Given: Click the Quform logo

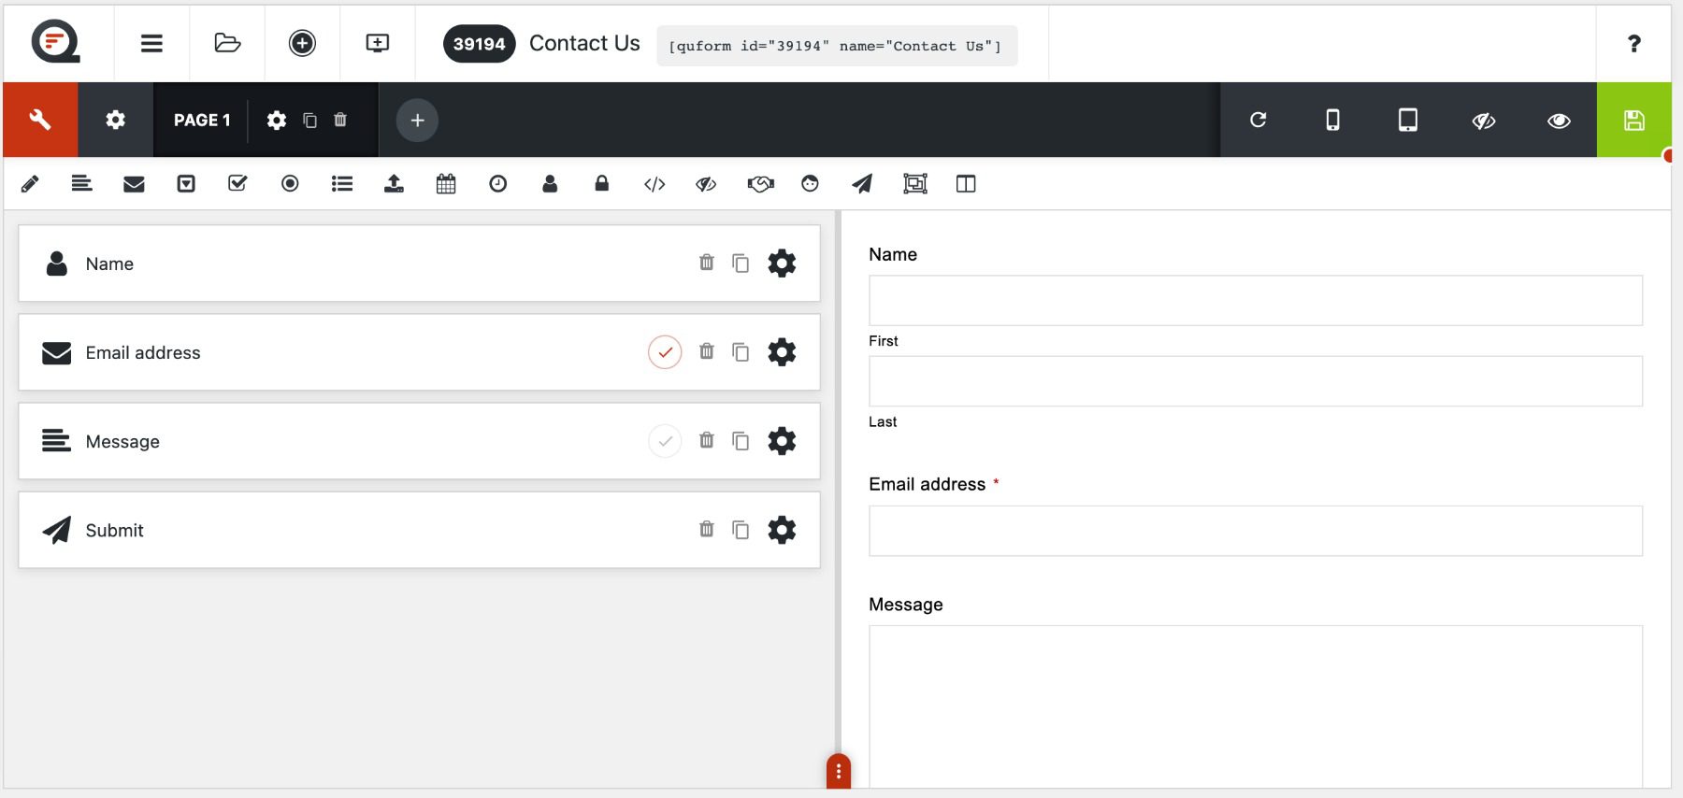Looking at the screenshot, I should click(55, 43).
